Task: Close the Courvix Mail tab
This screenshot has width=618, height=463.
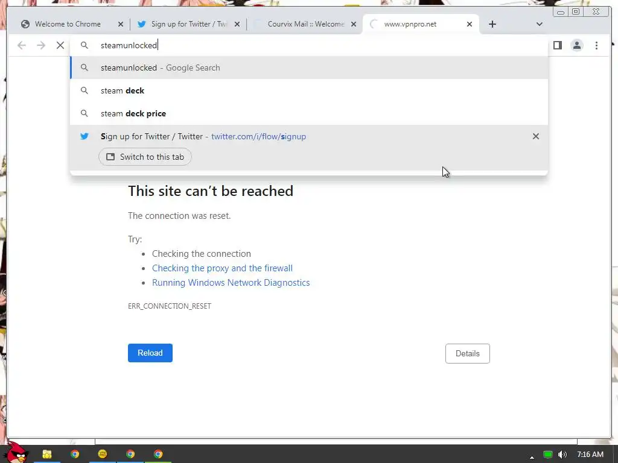Action: pyautogui.click(x=354, y=24)
